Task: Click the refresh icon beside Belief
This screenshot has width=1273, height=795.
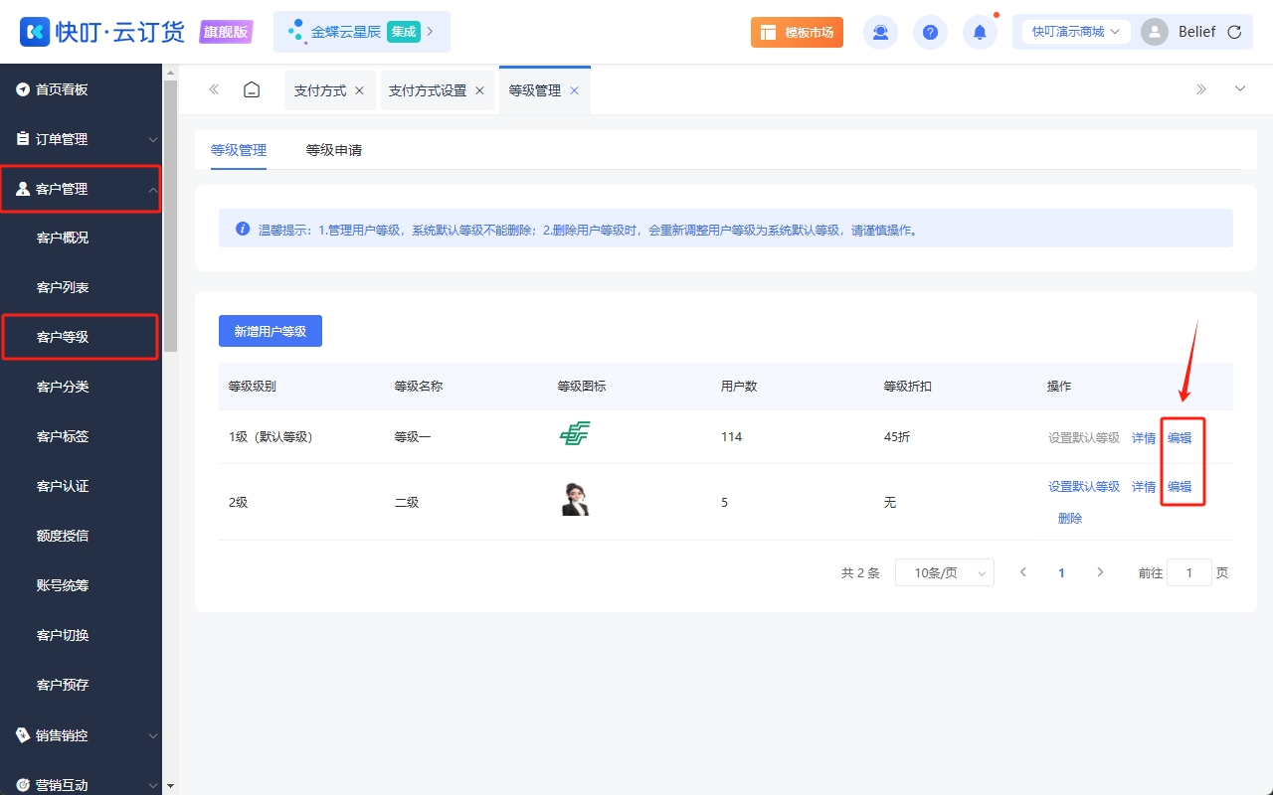Action: 1234,32
